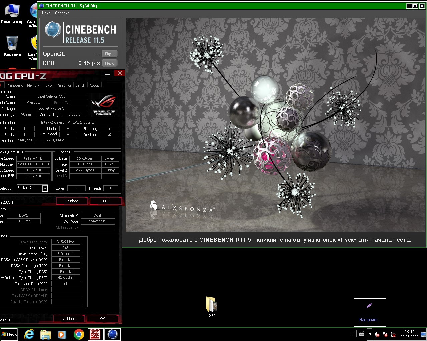427x341 pixels.
Task: Click the 315.9 MHz DRAM frequency value
Action: (x=66, y=242)
